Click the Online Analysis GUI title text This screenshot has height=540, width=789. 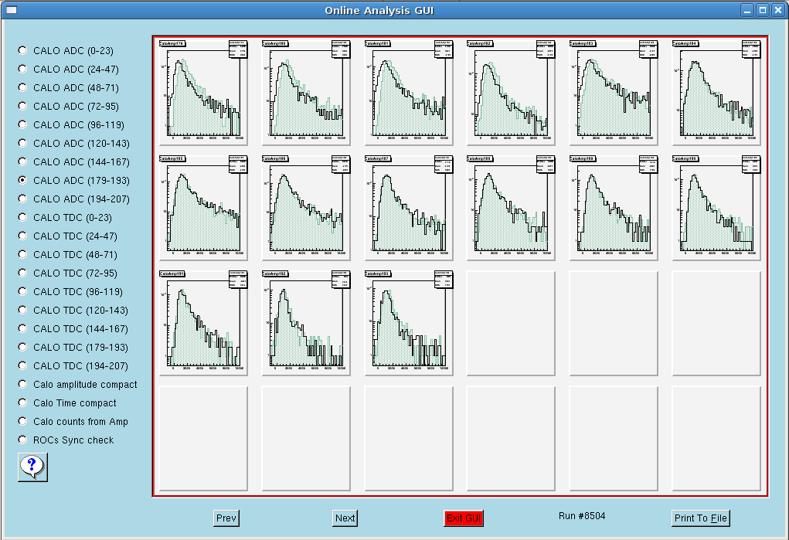pyautogui.click(x=379, y=11)
